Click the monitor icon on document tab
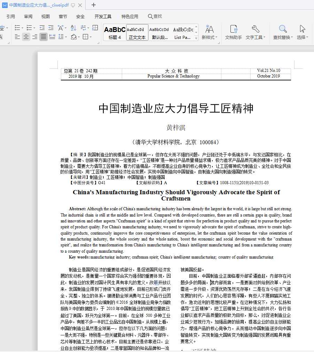Screen dimensions: 314x352 coord(73,5)
